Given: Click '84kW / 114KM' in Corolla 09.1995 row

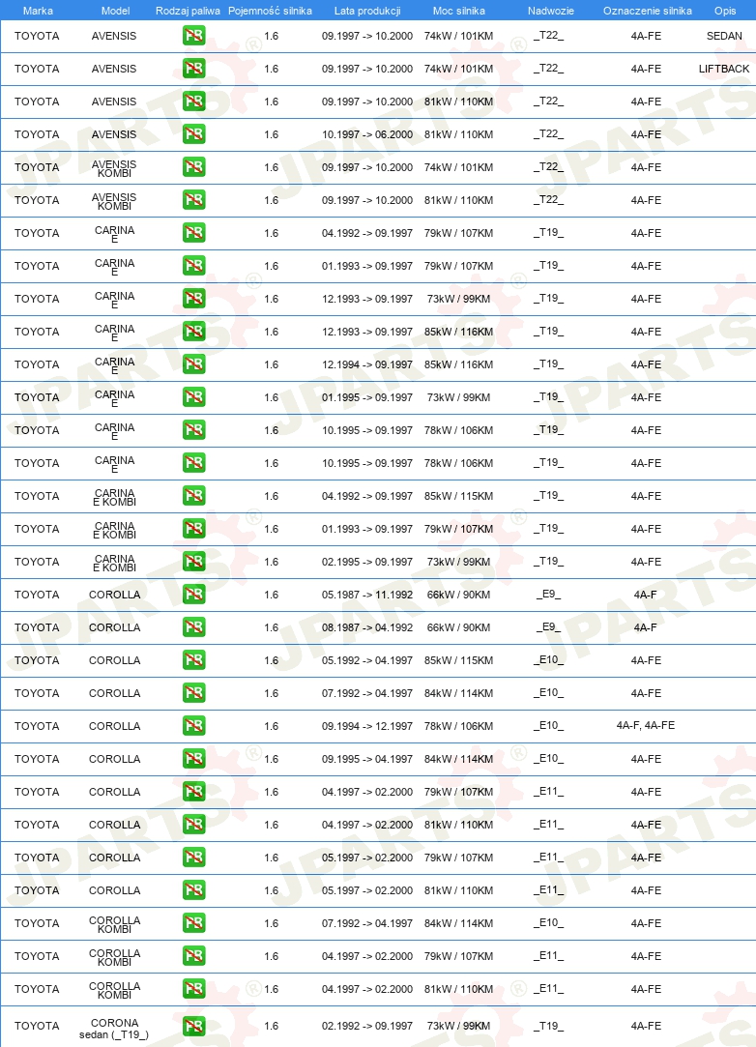Looking at the screenshot, I should pos(459,759).
